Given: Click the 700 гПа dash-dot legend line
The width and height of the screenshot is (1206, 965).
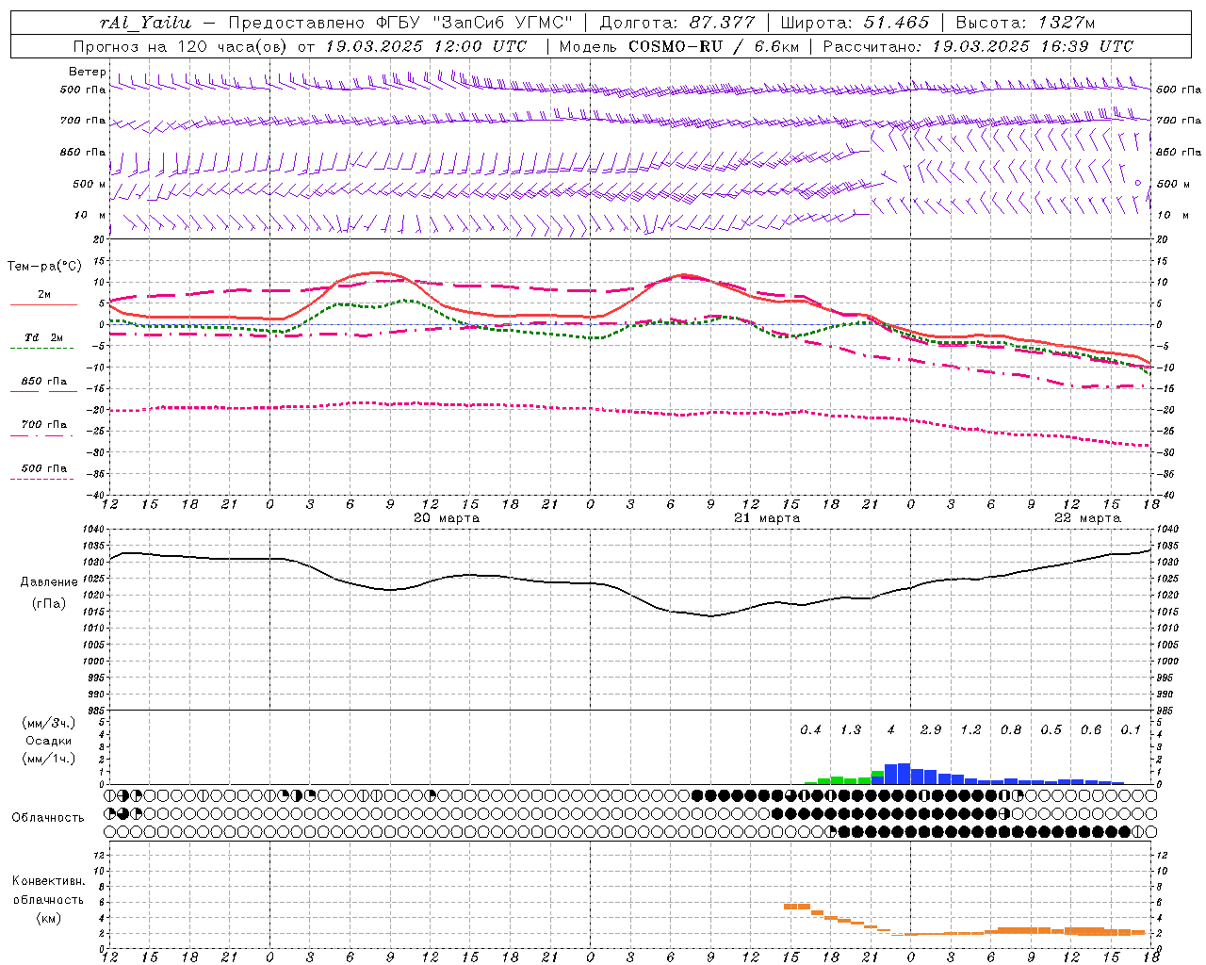Looking at the screenshot, I should coord(43,435).
